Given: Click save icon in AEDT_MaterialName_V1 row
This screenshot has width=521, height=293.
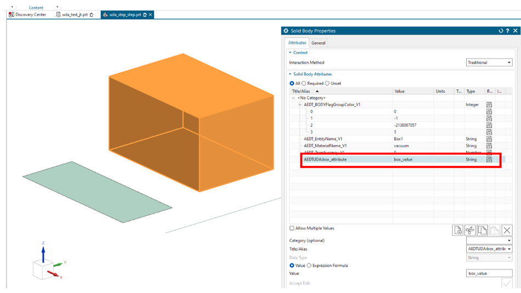Looking at the screenshot, I should pos(489,146).
